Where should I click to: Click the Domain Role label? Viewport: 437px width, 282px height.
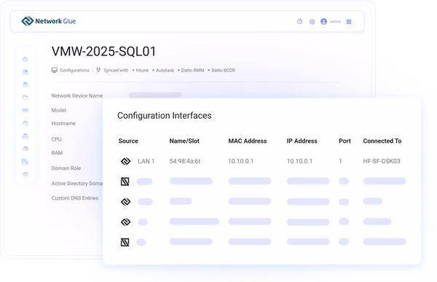(x=66, y=168)
